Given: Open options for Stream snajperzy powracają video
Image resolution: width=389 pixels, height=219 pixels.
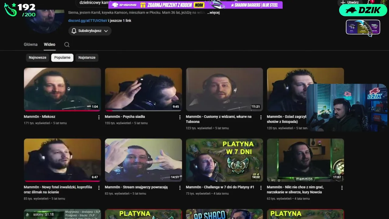Looking at the screenshot, I should [180, 188].
